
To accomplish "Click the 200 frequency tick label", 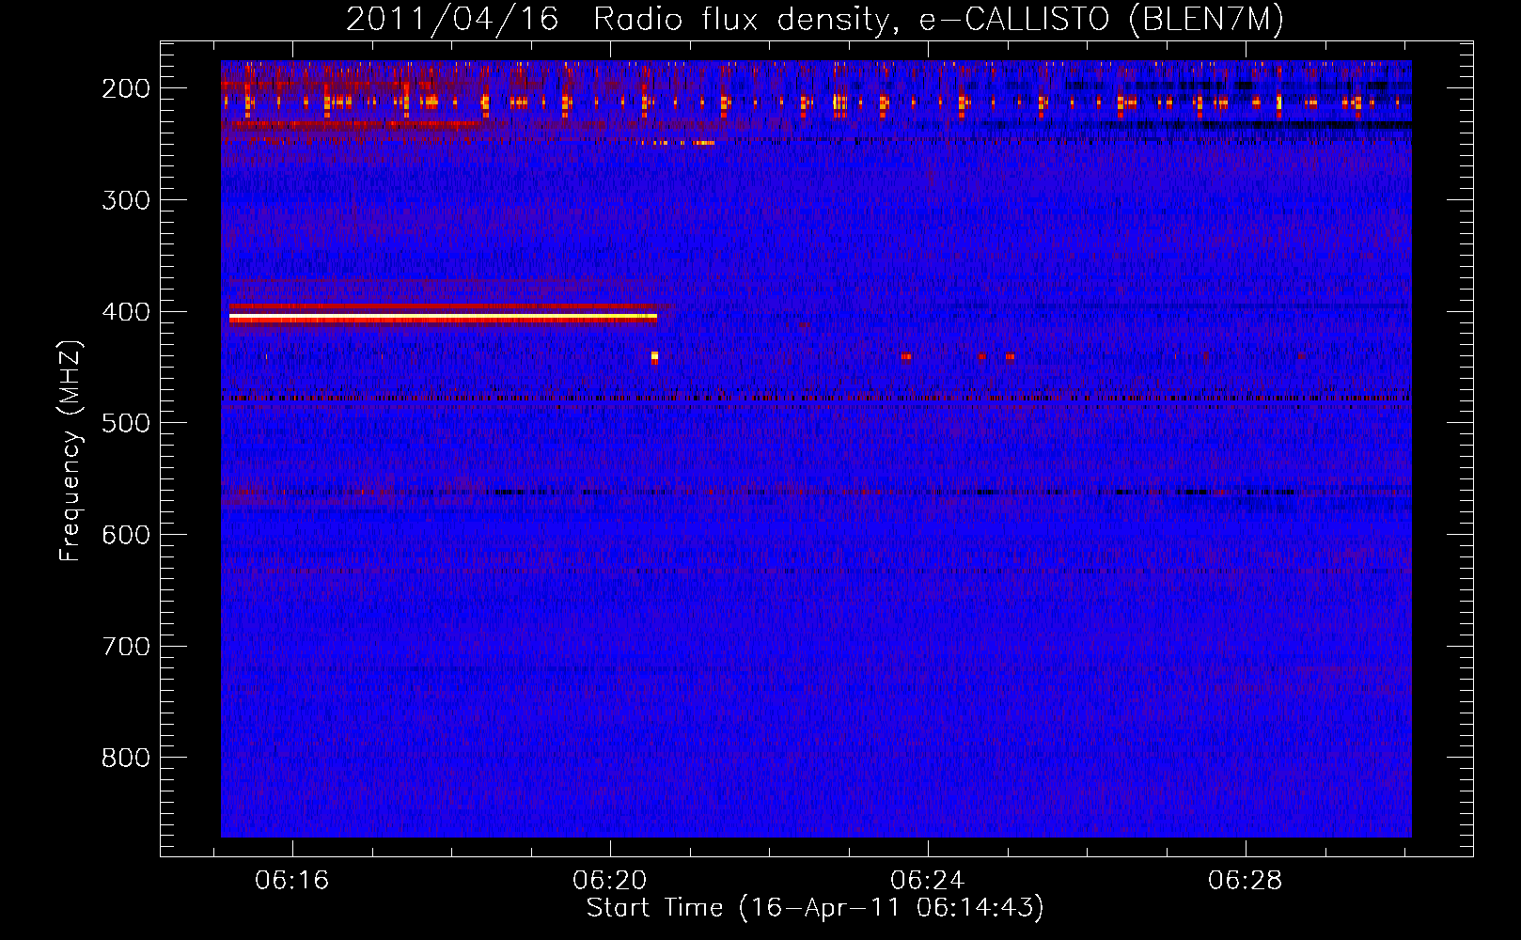I will tap(126, 88).
